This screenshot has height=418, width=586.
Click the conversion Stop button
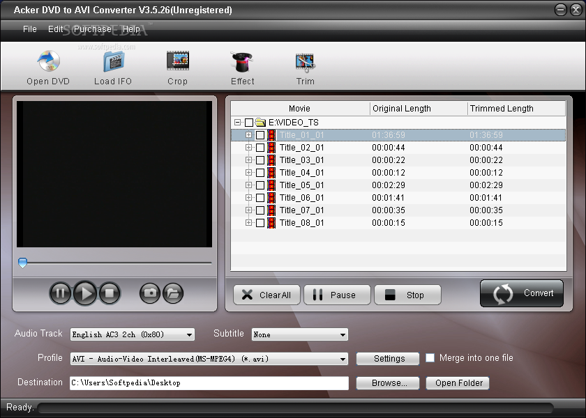point(407,295)
